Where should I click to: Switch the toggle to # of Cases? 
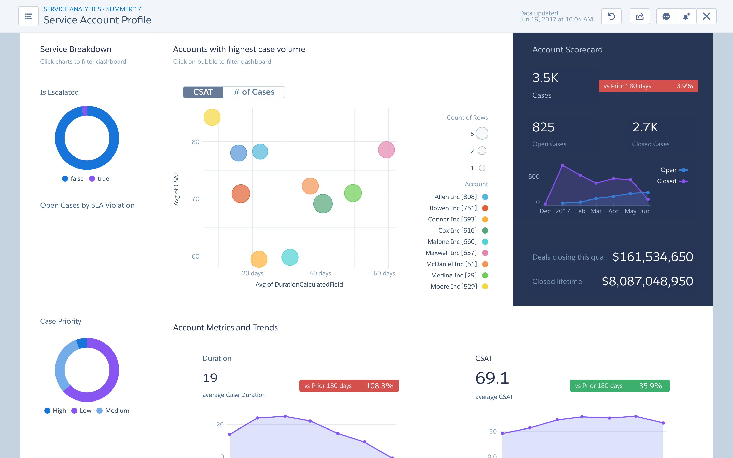tap(254, 92)
